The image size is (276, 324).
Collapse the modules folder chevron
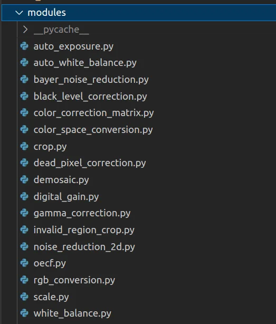point(19,13)
